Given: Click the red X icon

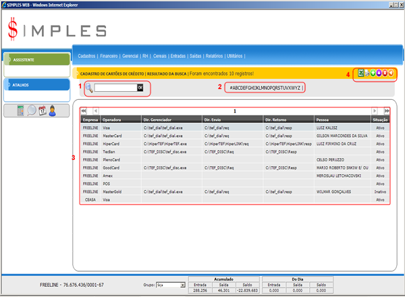Looking at the screenshot, I should coord(385,73).
